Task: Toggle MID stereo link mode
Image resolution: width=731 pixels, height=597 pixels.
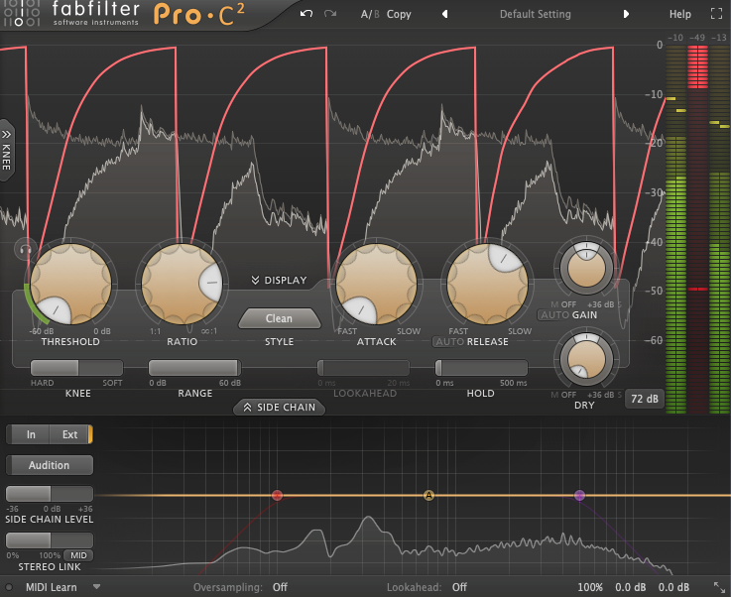Action: [x=78, y=555]
